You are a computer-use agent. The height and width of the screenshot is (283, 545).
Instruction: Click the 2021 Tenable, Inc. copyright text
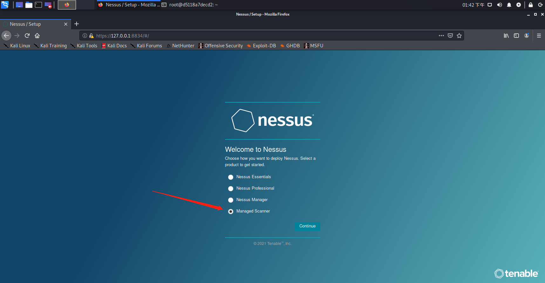pos(272,244)
